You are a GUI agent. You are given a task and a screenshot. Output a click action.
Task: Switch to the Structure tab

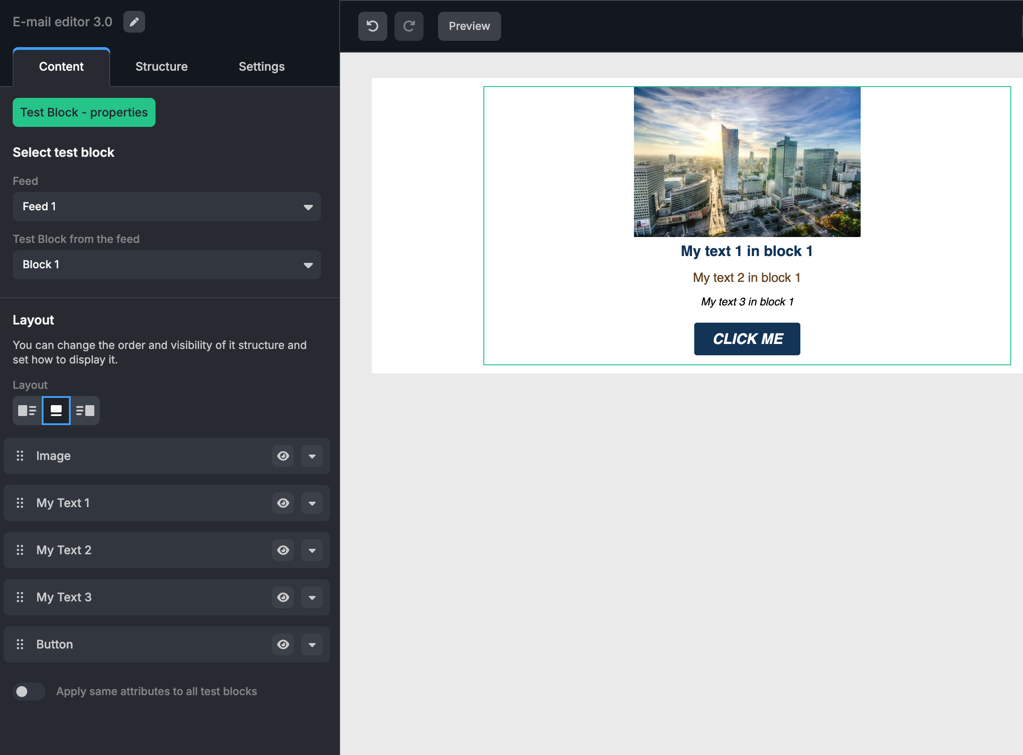point(162,67)
